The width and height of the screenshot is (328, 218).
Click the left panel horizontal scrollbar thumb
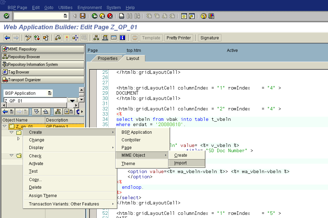click(x=36, y=105)
